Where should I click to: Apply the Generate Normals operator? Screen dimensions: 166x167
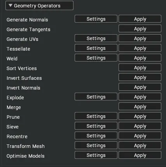140,19
